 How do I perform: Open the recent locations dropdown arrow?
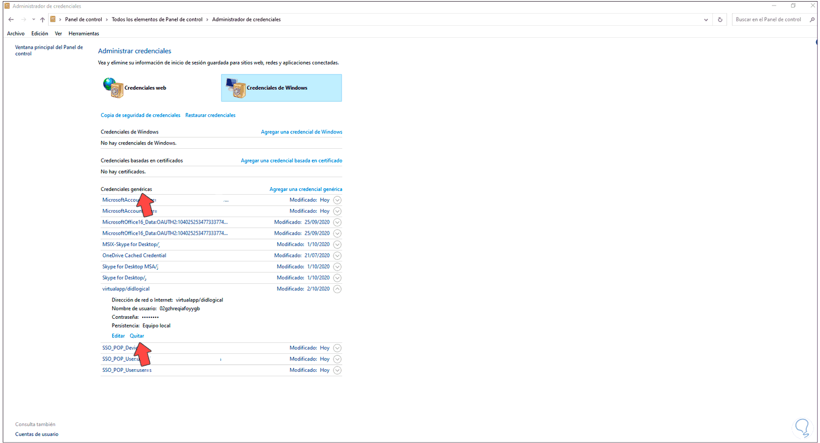click(33, 20)
